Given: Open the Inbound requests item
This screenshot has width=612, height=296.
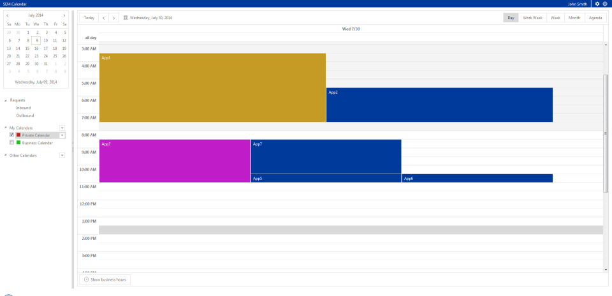Looking at the screenshot, I should tap(24, 108).
